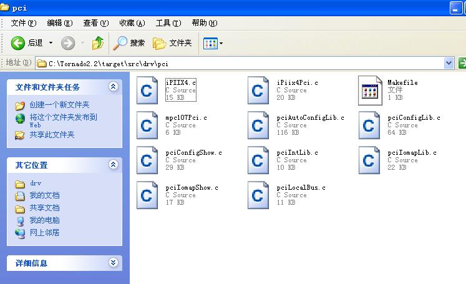Collapse the 其它位置 panel
The height and width of the screenshot is (284, 466).
(114, 164)
